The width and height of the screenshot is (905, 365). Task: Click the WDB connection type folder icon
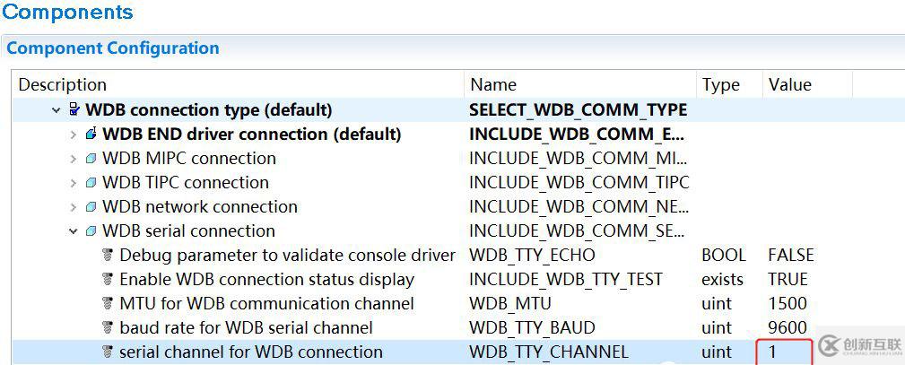click(74, 110)
